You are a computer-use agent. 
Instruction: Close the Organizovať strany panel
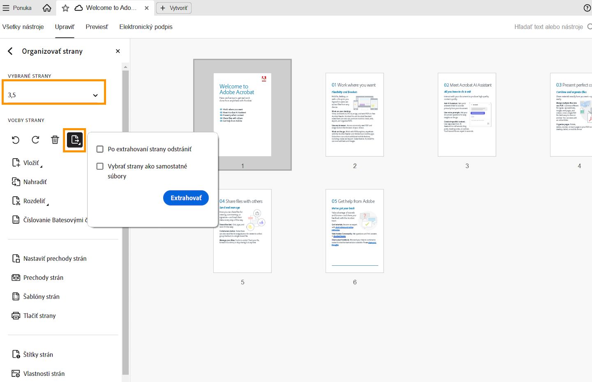pyautogui.click(x=118, y=51)
